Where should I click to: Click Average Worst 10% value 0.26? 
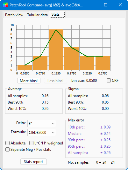[x=45, y=109]
